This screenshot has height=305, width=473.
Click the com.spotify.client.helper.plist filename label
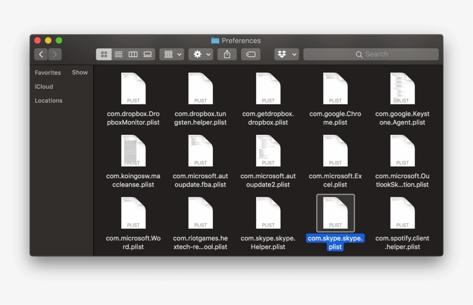(x=402, y=242)
